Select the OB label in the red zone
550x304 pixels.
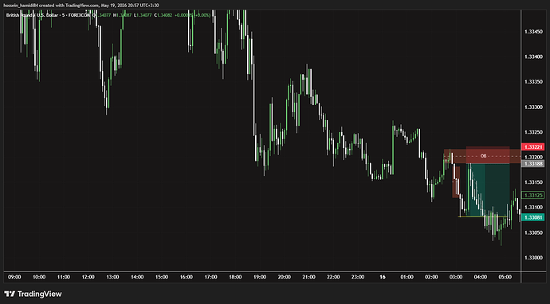tap(483, 156)
